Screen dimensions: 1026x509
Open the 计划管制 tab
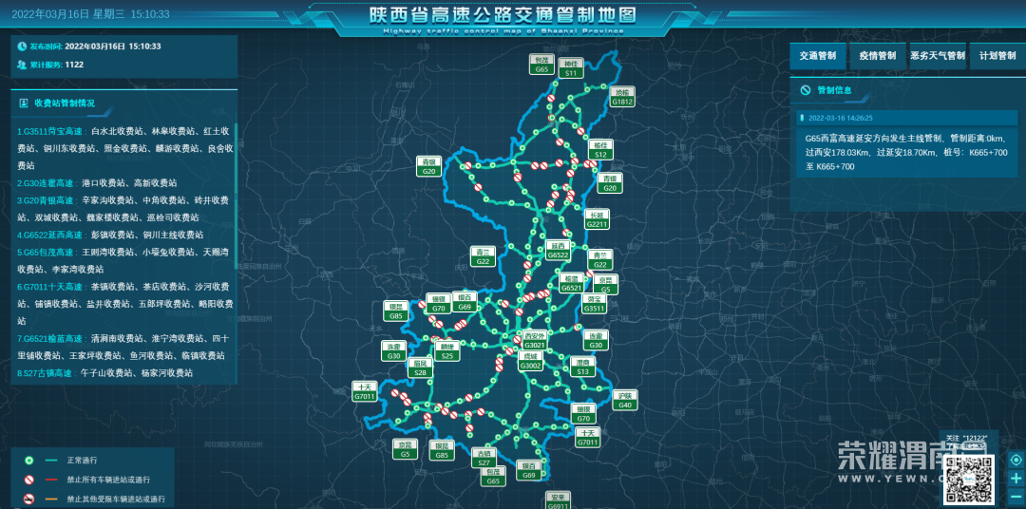(x=997, y=56)
